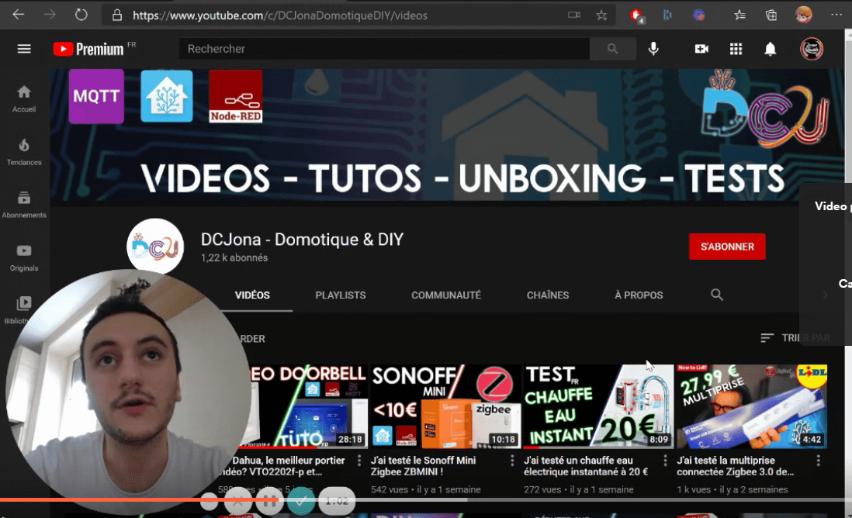Click the search magnifier button

[612, 49]
